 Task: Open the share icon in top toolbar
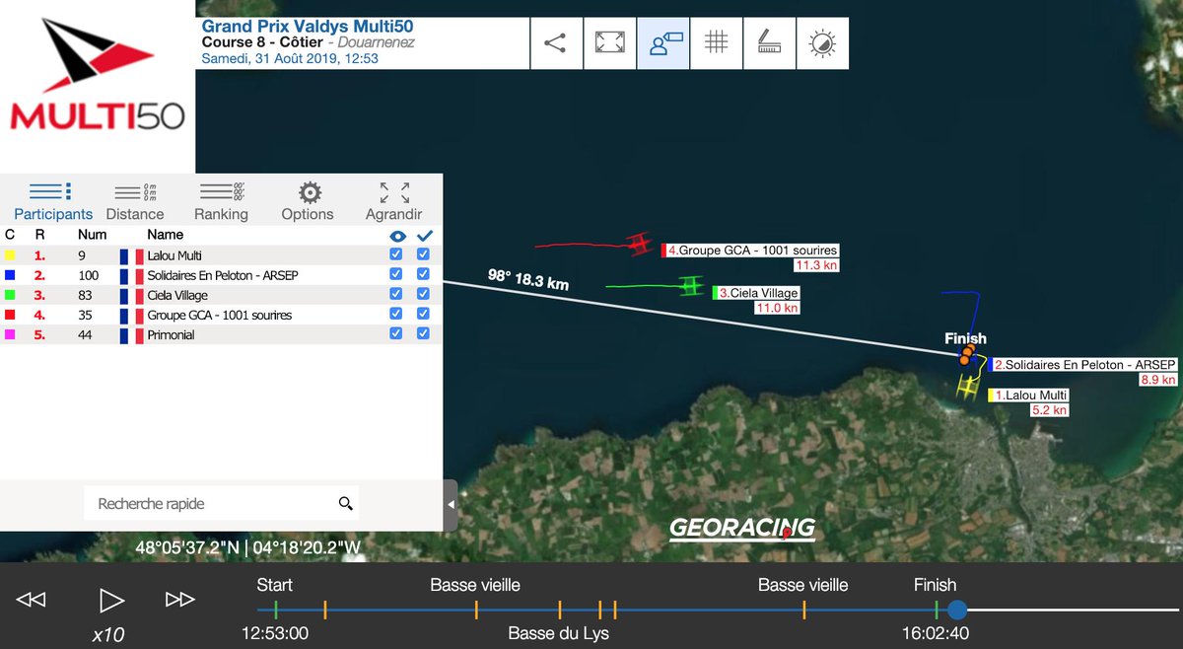(555, 42)
